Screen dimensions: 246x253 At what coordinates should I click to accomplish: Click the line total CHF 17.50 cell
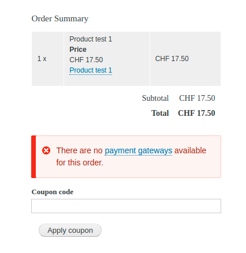(185, 59)
